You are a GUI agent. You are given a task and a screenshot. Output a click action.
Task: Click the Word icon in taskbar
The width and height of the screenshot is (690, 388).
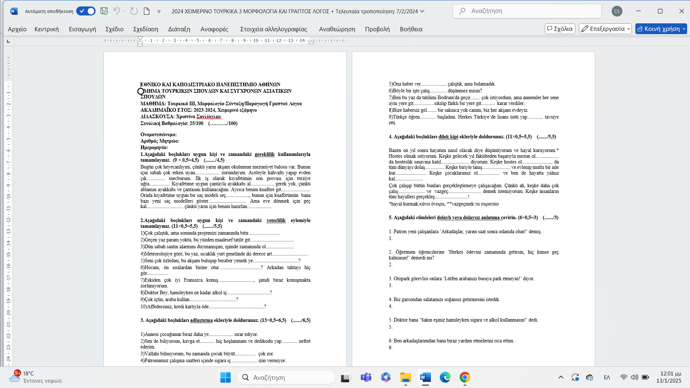click(x=425, y=378)
